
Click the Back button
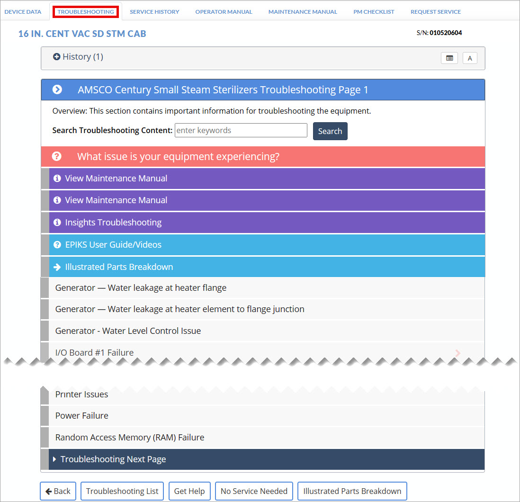[58, 491]
